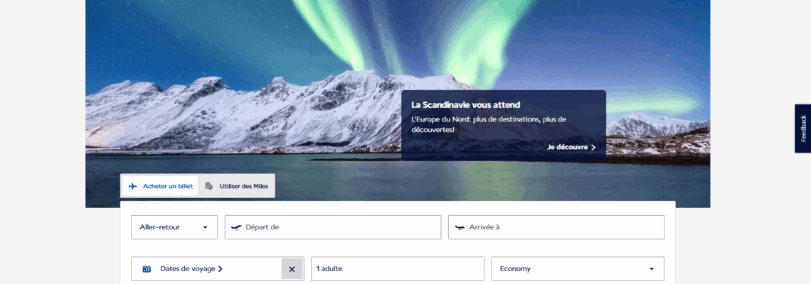Image resolution: width=811 pixels, height=284 pixels.
Task: Select the Acheter un billet tab
Action: click(160, 186)
